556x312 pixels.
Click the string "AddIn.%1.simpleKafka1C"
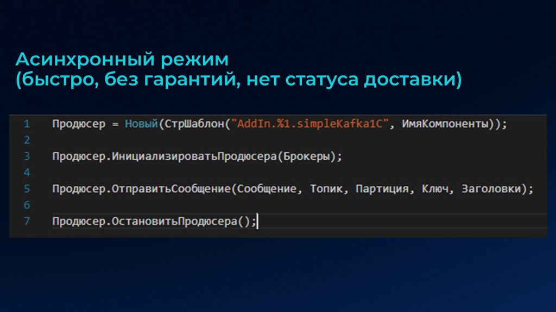tap(310, 124)
